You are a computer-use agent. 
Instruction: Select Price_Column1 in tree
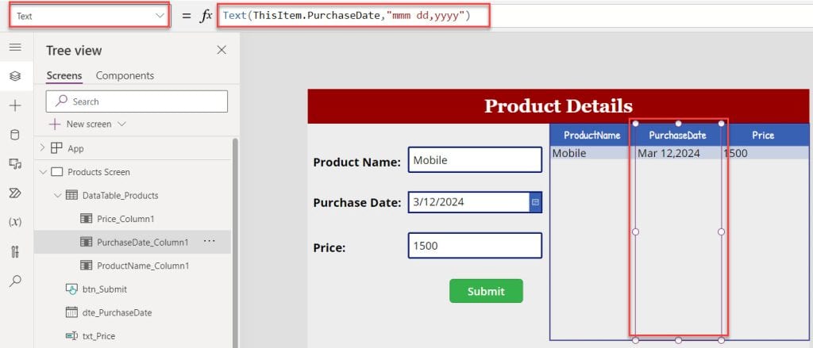125,219
